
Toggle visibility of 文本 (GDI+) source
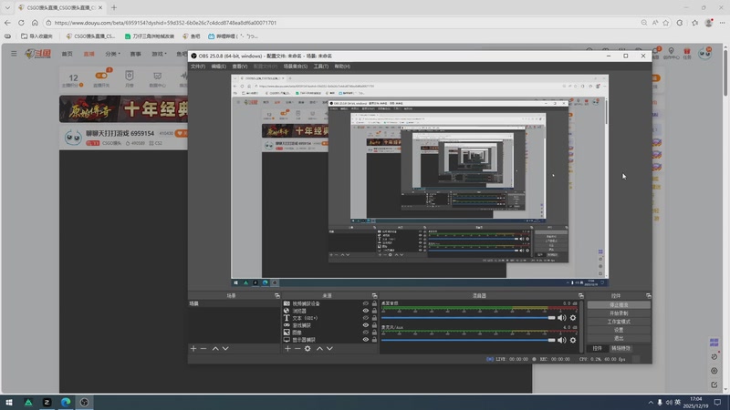point(366,318)
